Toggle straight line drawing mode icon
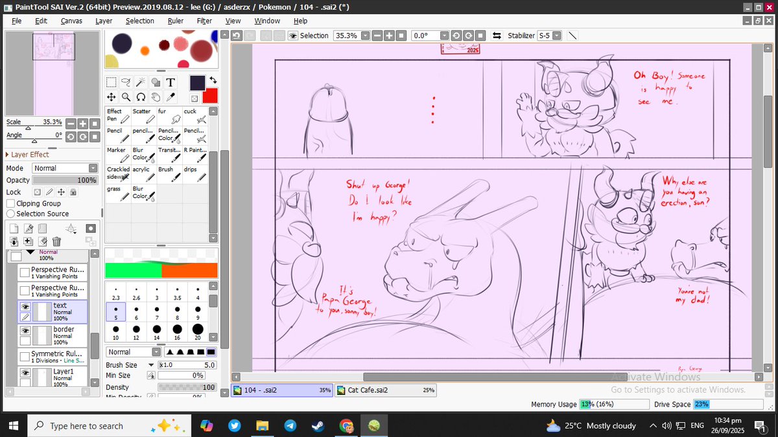This screenshot has width=778, height=437. click(x=573, y=36)
